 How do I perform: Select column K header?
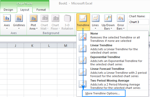[32, 45]
